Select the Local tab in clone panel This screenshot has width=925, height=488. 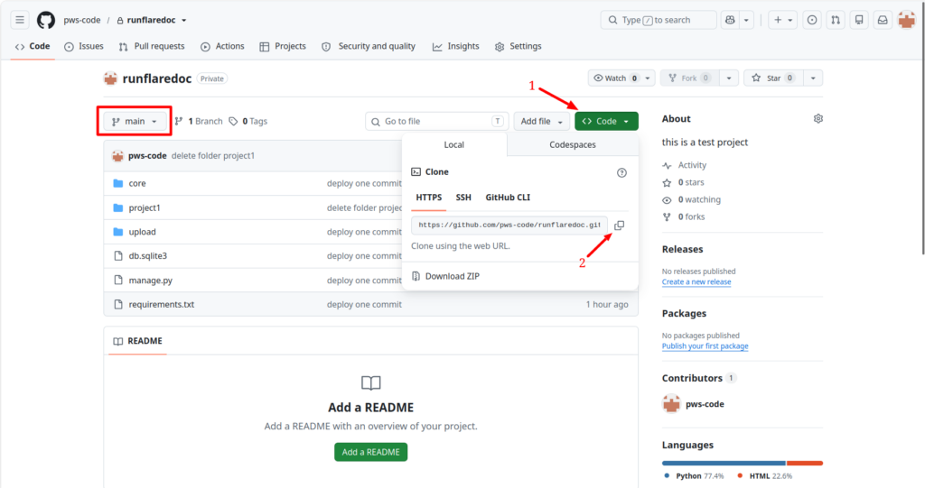click(x=453, y=144)
